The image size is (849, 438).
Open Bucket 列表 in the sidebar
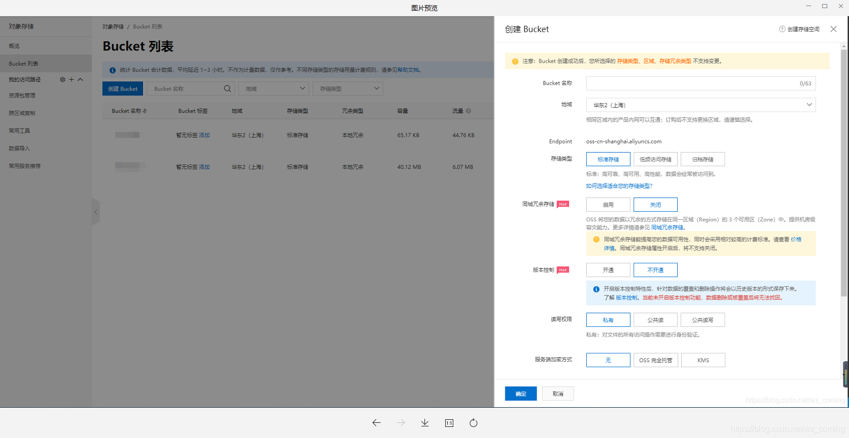[45, 64]
